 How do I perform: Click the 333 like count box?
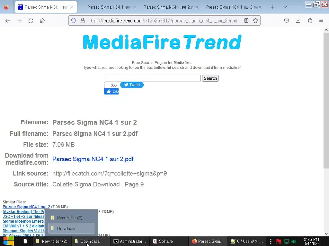click(111, 85)
